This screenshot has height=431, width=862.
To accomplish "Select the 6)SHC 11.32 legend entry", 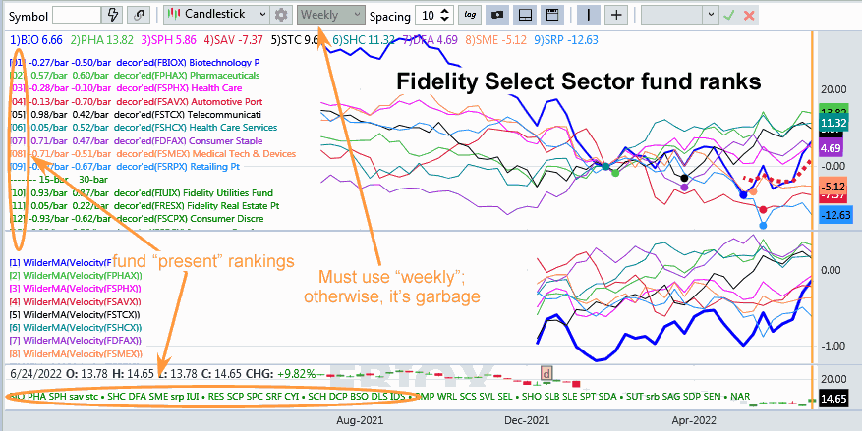I will [x=363, y=40].
